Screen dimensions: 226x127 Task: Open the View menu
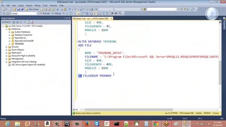pyautogui.click(x=14, y=6)
